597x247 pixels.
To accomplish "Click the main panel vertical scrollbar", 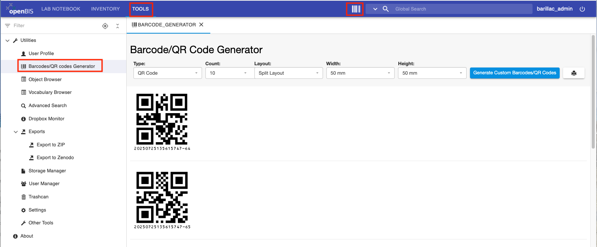I will click(593, 92).
